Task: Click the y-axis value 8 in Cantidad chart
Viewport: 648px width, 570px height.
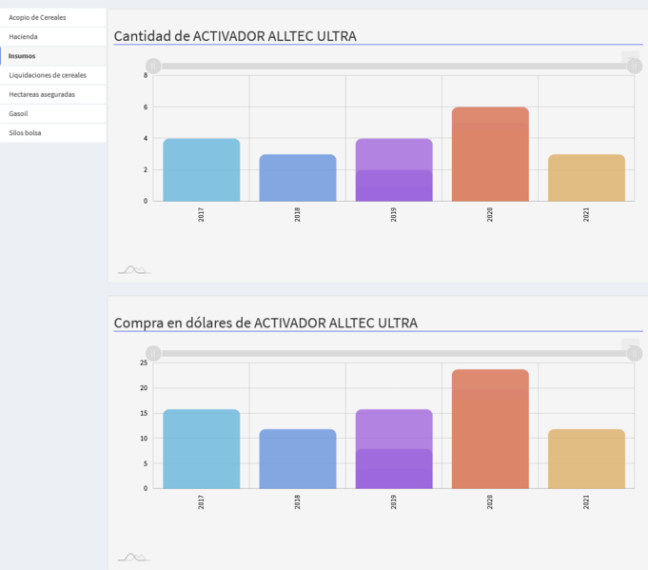Action: pos(146,75)
